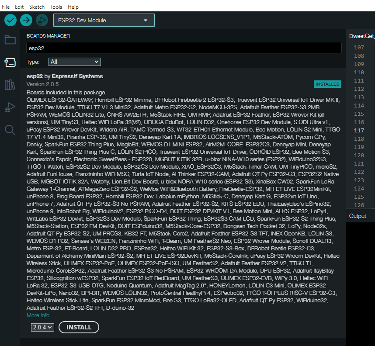Viewport: 375px width, 346px height.
Task: Click the Upload arrow icon
Action: point(26,20)
